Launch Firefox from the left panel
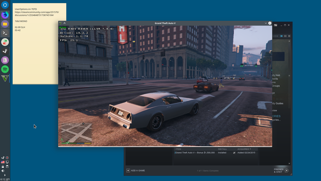The image size is (321, 181). (5, 15)
